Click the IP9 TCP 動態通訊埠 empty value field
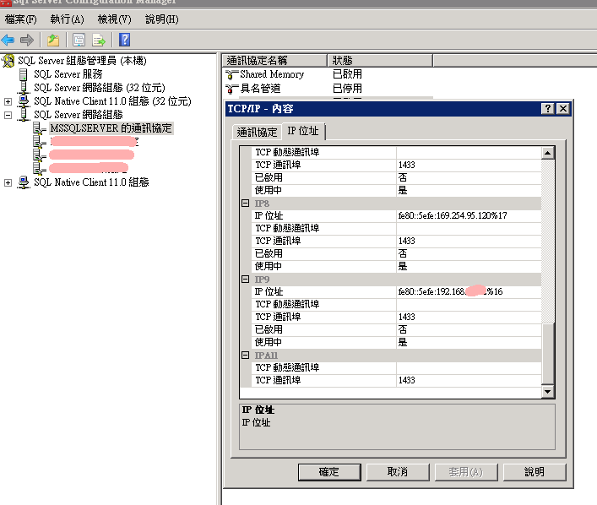Screen dimensions: 597x505 [x=469, y=304]
